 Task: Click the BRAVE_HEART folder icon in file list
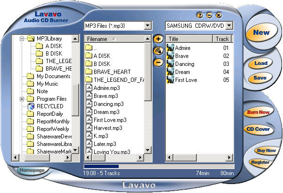(x=89, y=72)
